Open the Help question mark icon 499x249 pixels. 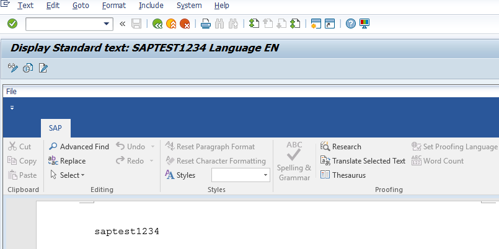point(350,24)
